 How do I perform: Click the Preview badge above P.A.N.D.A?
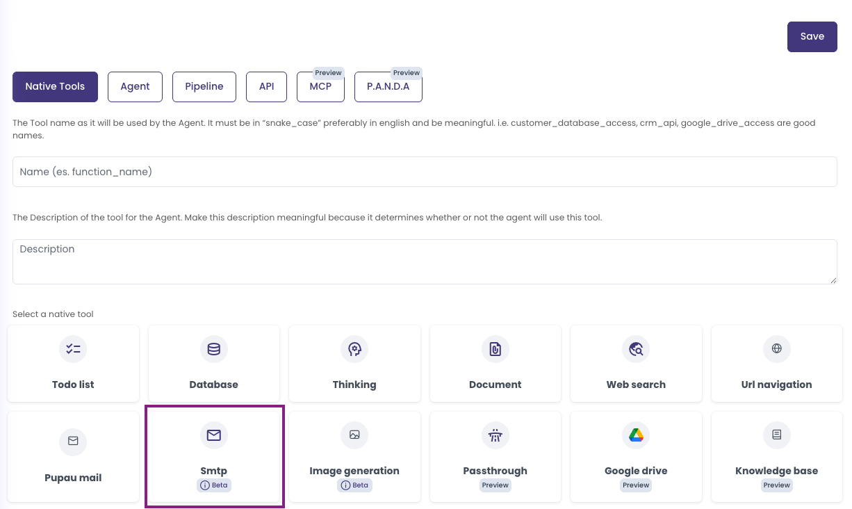(407, 73)
